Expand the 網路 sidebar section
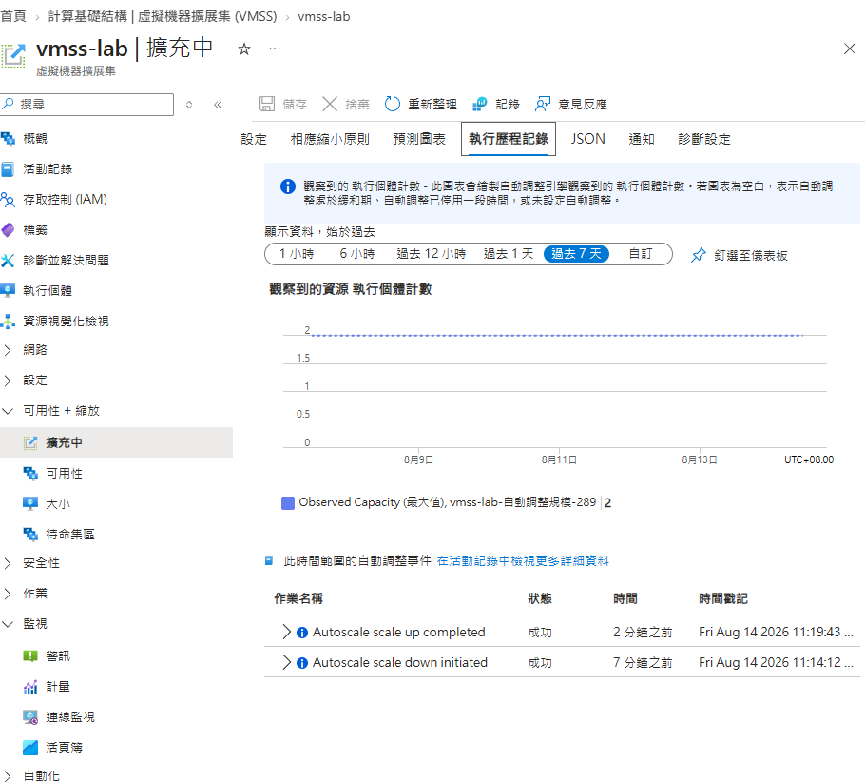865x782 pixels. coord(8,349)
